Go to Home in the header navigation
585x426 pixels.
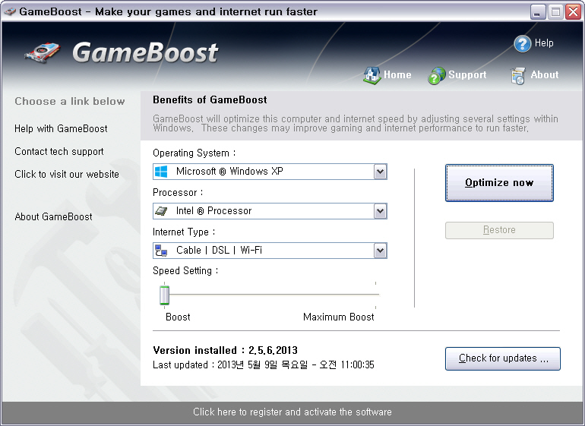pos(397,74)
